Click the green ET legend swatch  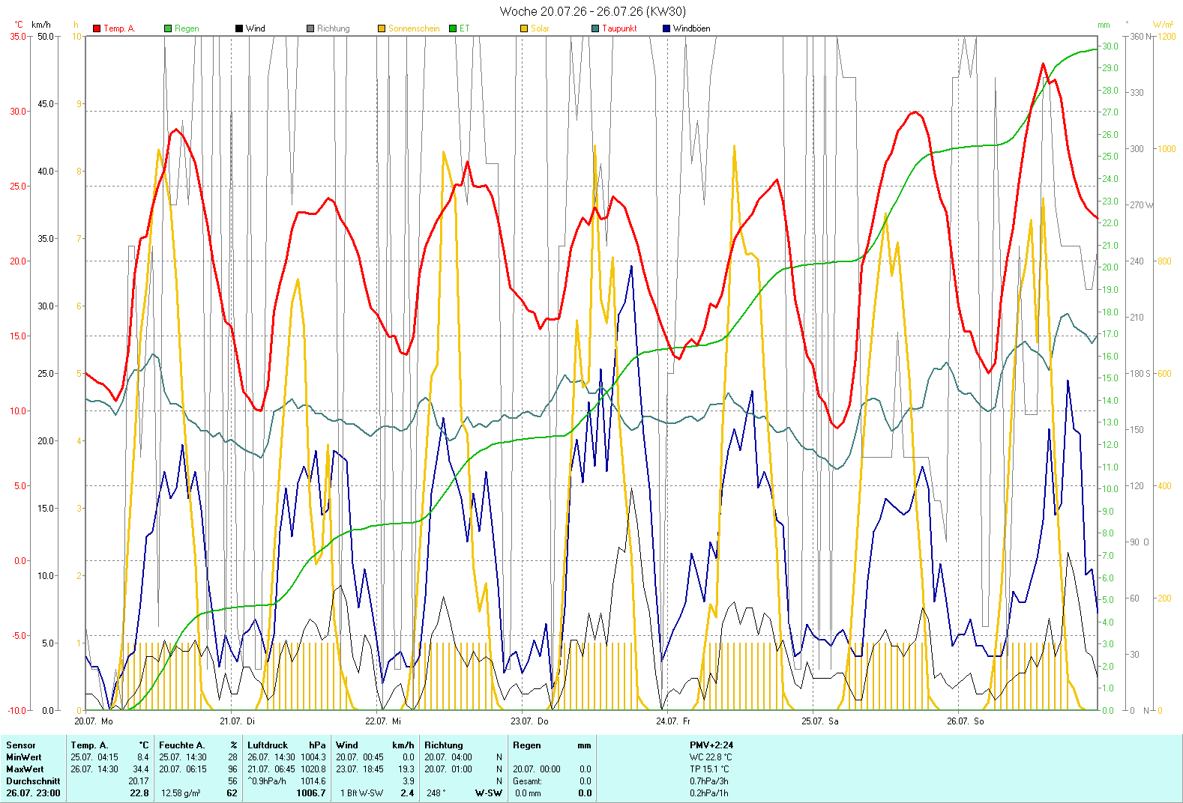pos(453,28)
